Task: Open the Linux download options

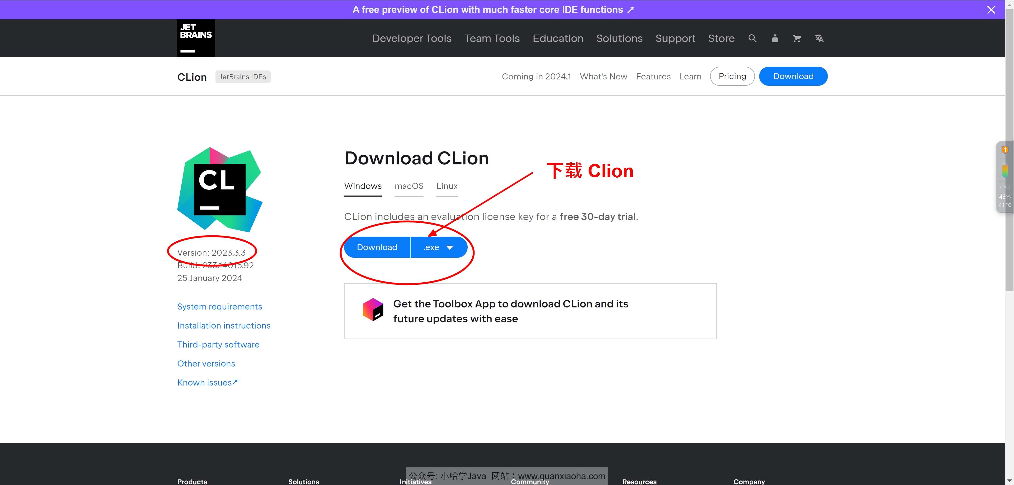Action: point(447,186)
